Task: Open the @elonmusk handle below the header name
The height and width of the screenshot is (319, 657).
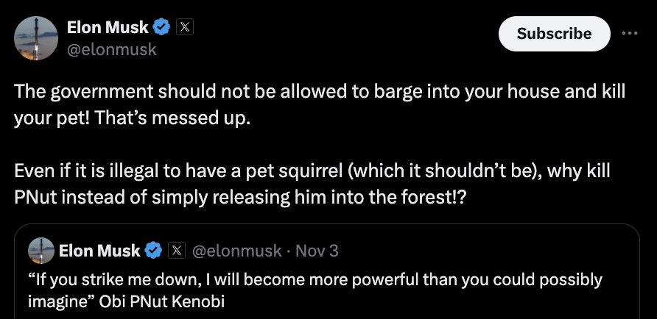Action: [x=111, y=50]
